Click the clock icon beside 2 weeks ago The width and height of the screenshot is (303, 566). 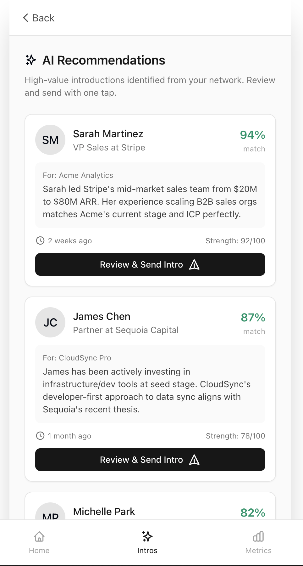pyautogui.click(x=40, y=241)
